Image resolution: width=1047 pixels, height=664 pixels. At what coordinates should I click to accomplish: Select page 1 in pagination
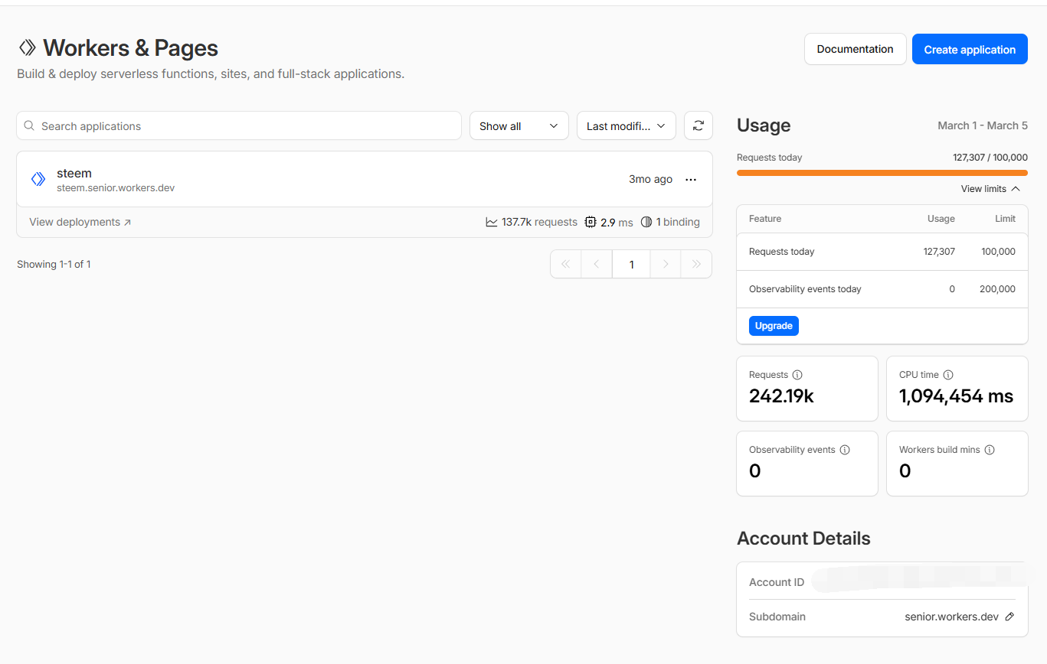[x=631, y=264]
